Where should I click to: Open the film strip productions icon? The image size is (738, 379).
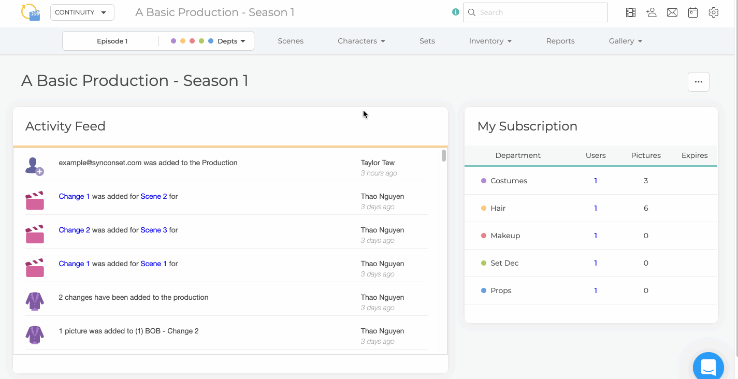point(631,12)
